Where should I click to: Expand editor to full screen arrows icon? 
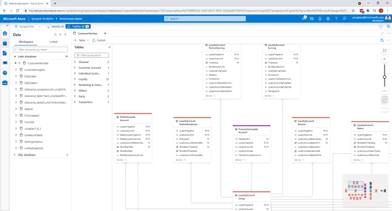382,33
